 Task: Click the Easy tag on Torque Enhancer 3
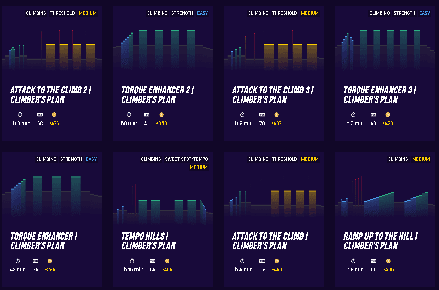[x=424, y=13]
